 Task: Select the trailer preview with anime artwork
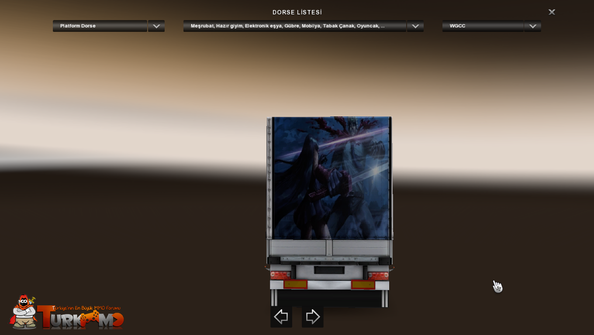[330, 212]
